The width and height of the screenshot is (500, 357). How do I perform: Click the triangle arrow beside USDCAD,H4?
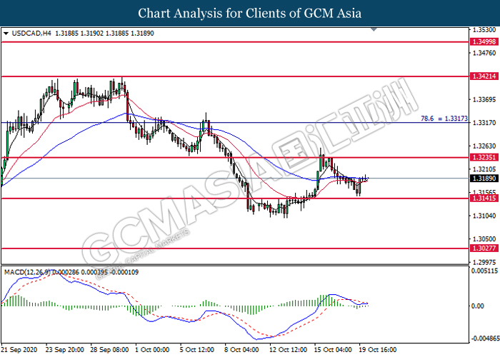6,34
